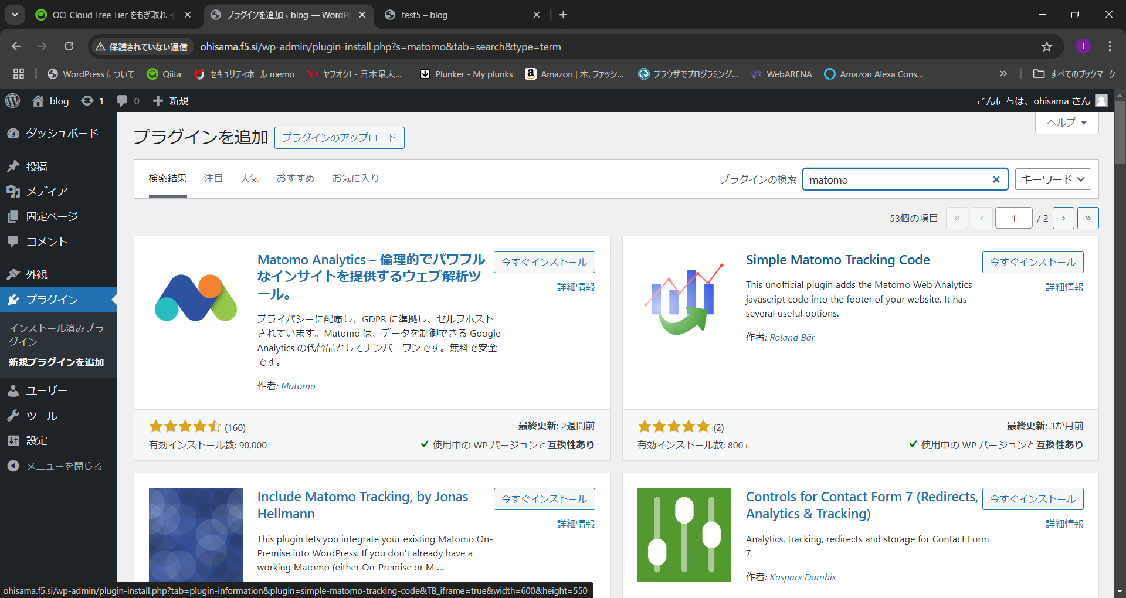View 詳細情報 for Simple Matomo Tracking Code

[x=1064, y=287]
